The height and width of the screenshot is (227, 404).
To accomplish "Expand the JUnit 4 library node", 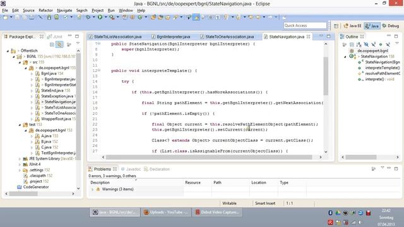I will coord(20,164).
